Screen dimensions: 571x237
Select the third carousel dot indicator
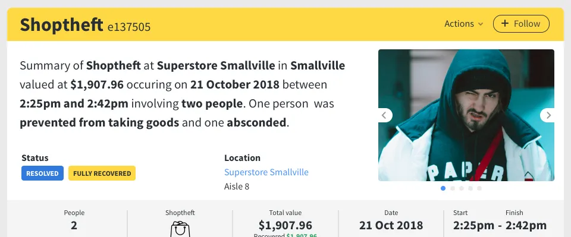(x=462, y=188)
